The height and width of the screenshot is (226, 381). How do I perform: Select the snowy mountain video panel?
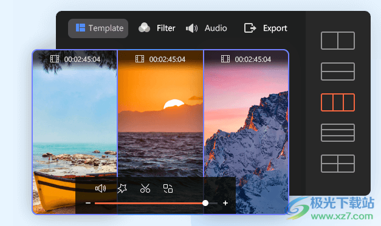[246, 132]
